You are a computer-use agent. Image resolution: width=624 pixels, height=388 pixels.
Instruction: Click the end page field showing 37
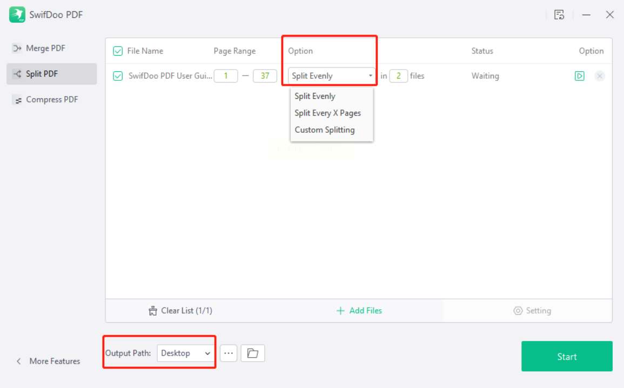265,76
